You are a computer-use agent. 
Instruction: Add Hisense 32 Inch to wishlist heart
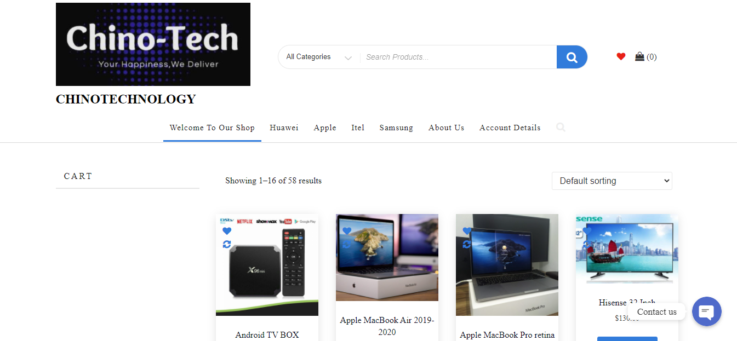(x=587, y=231)
